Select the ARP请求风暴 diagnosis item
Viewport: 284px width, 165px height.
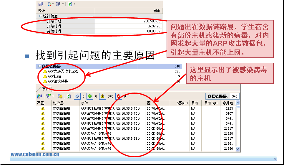(109, 81)
